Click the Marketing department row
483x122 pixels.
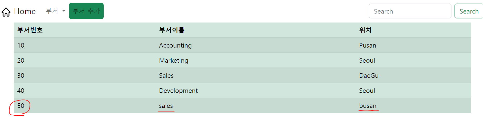[x=242, y=60]
